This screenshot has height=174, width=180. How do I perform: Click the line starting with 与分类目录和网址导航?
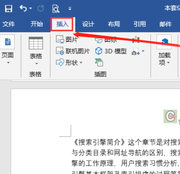[126, 153]
